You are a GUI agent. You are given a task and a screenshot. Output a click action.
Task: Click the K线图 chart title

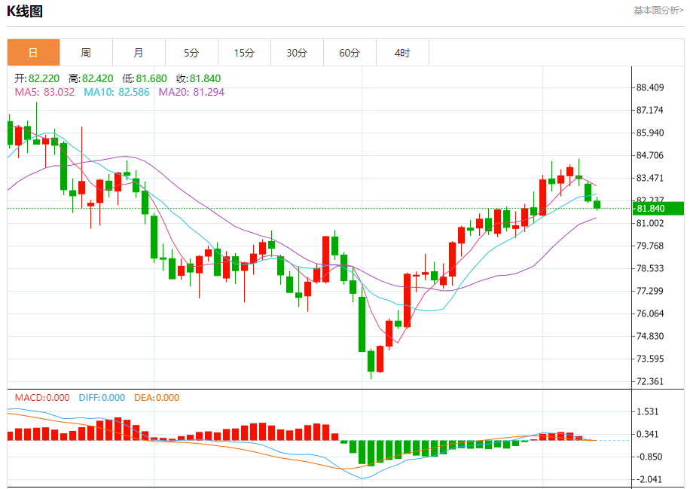click(x=26, y=11)
